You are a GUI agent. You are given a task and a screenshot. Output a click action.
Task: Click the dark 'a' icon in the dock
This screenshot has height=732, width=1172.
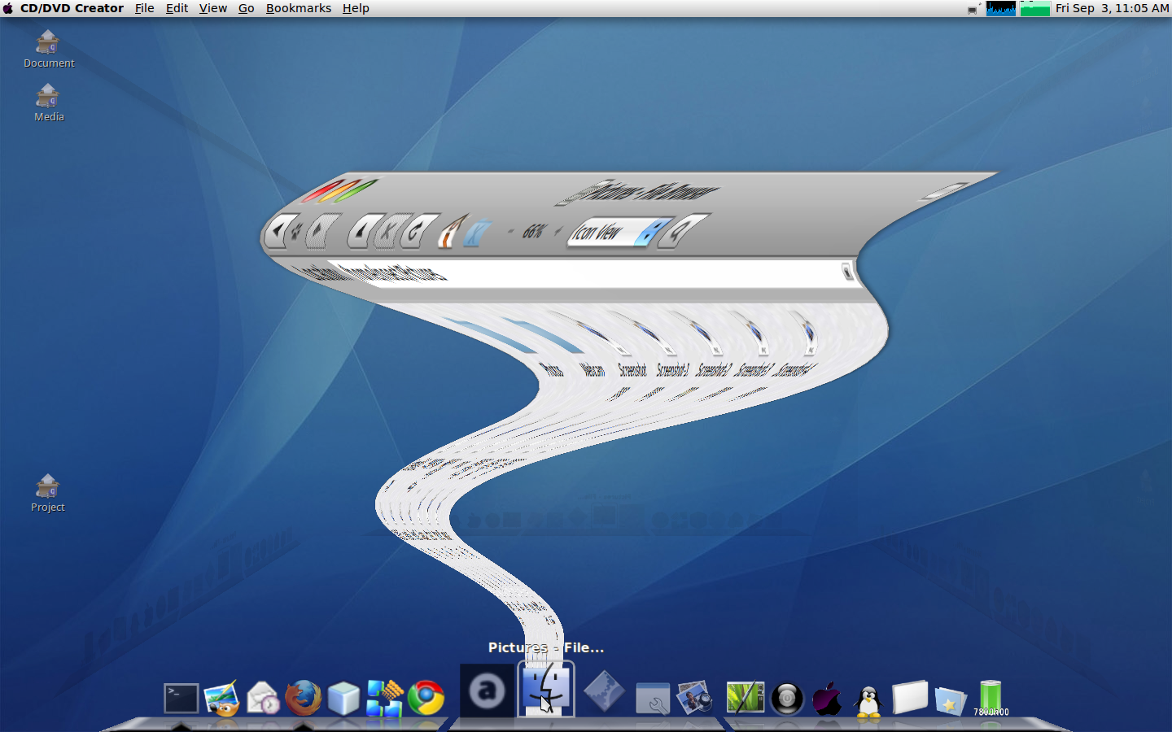[x=487, y=691]
